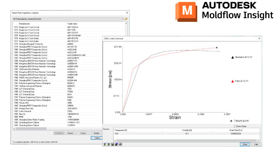This screenshot has width=275, height=153.
Task: Click the first plot properties icon in chart toolbar
Action: point(105,144)
